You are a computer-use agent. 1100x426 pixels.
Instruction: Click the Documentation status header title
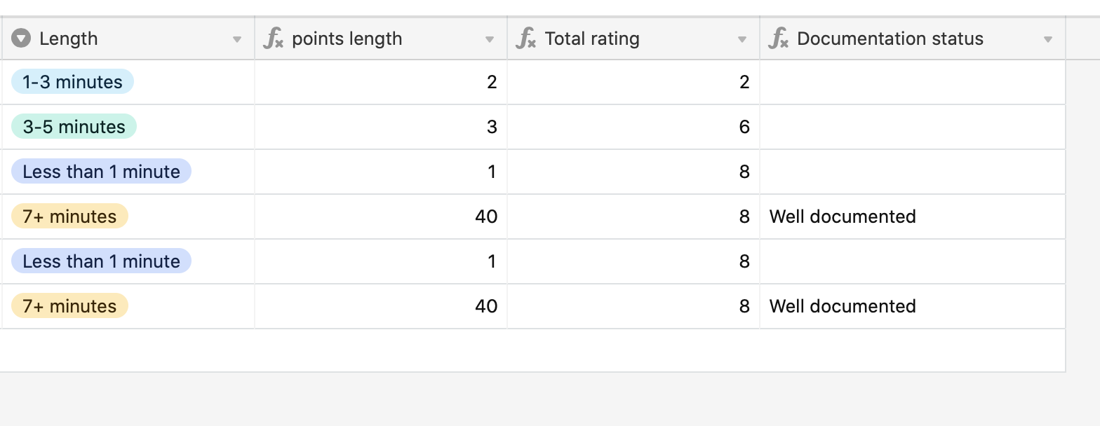(890, 39)
